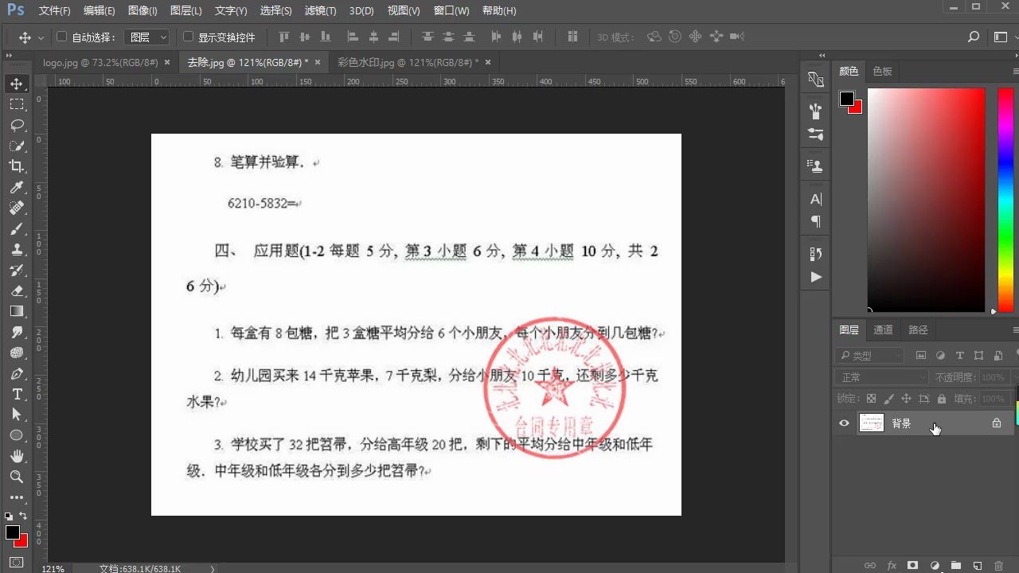Screen dimensions: 1019x573
Task: Select the History Brush tool
Action: click(16, 270)
